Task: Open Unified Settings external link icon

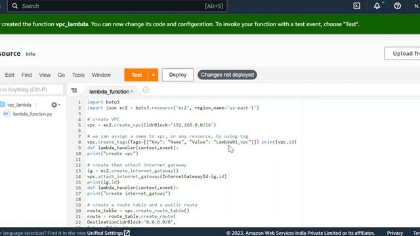Action: coord(127,233)
